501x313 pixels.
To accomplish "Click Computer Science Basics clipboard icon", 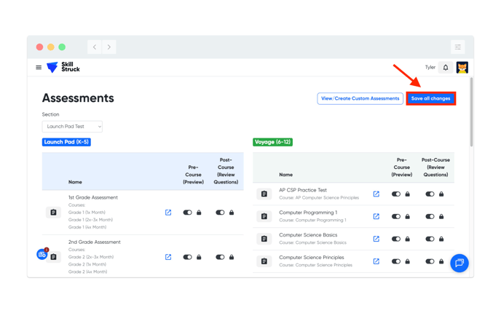I will pyautogui.click(x=264, y=239).
